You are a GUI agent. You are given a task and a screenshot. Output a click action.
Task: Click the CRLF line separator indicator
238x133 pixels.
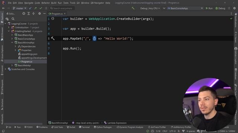pyautogui.click(x=165, y=131)
